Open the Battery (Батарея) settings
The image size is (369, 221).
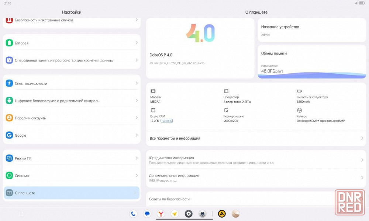[72, 43]
